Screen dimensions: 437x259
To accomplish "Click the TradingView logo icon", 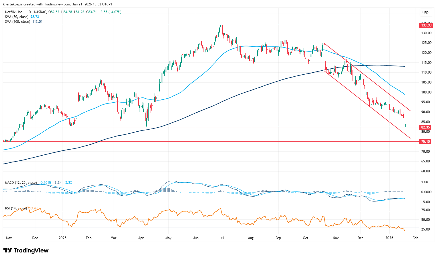I will [8, 250].
